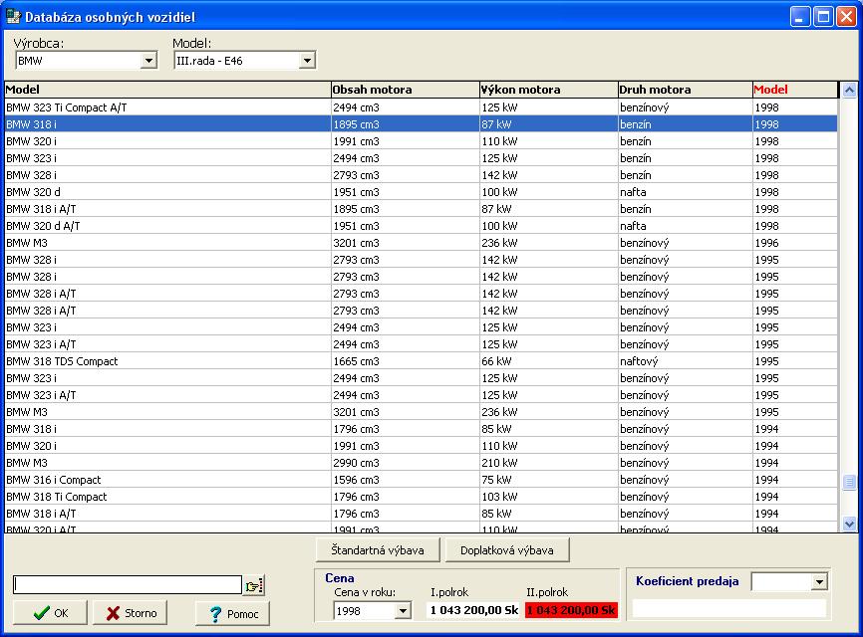Focus the search text field above OK
The image size is (863, 637).
coord(128,585)
